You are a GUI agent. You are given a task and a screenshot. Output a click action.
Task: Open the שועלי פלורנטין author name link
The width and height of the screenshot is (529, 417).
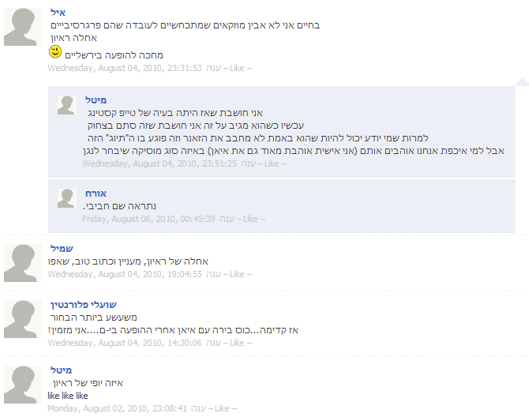pos(84,305)
